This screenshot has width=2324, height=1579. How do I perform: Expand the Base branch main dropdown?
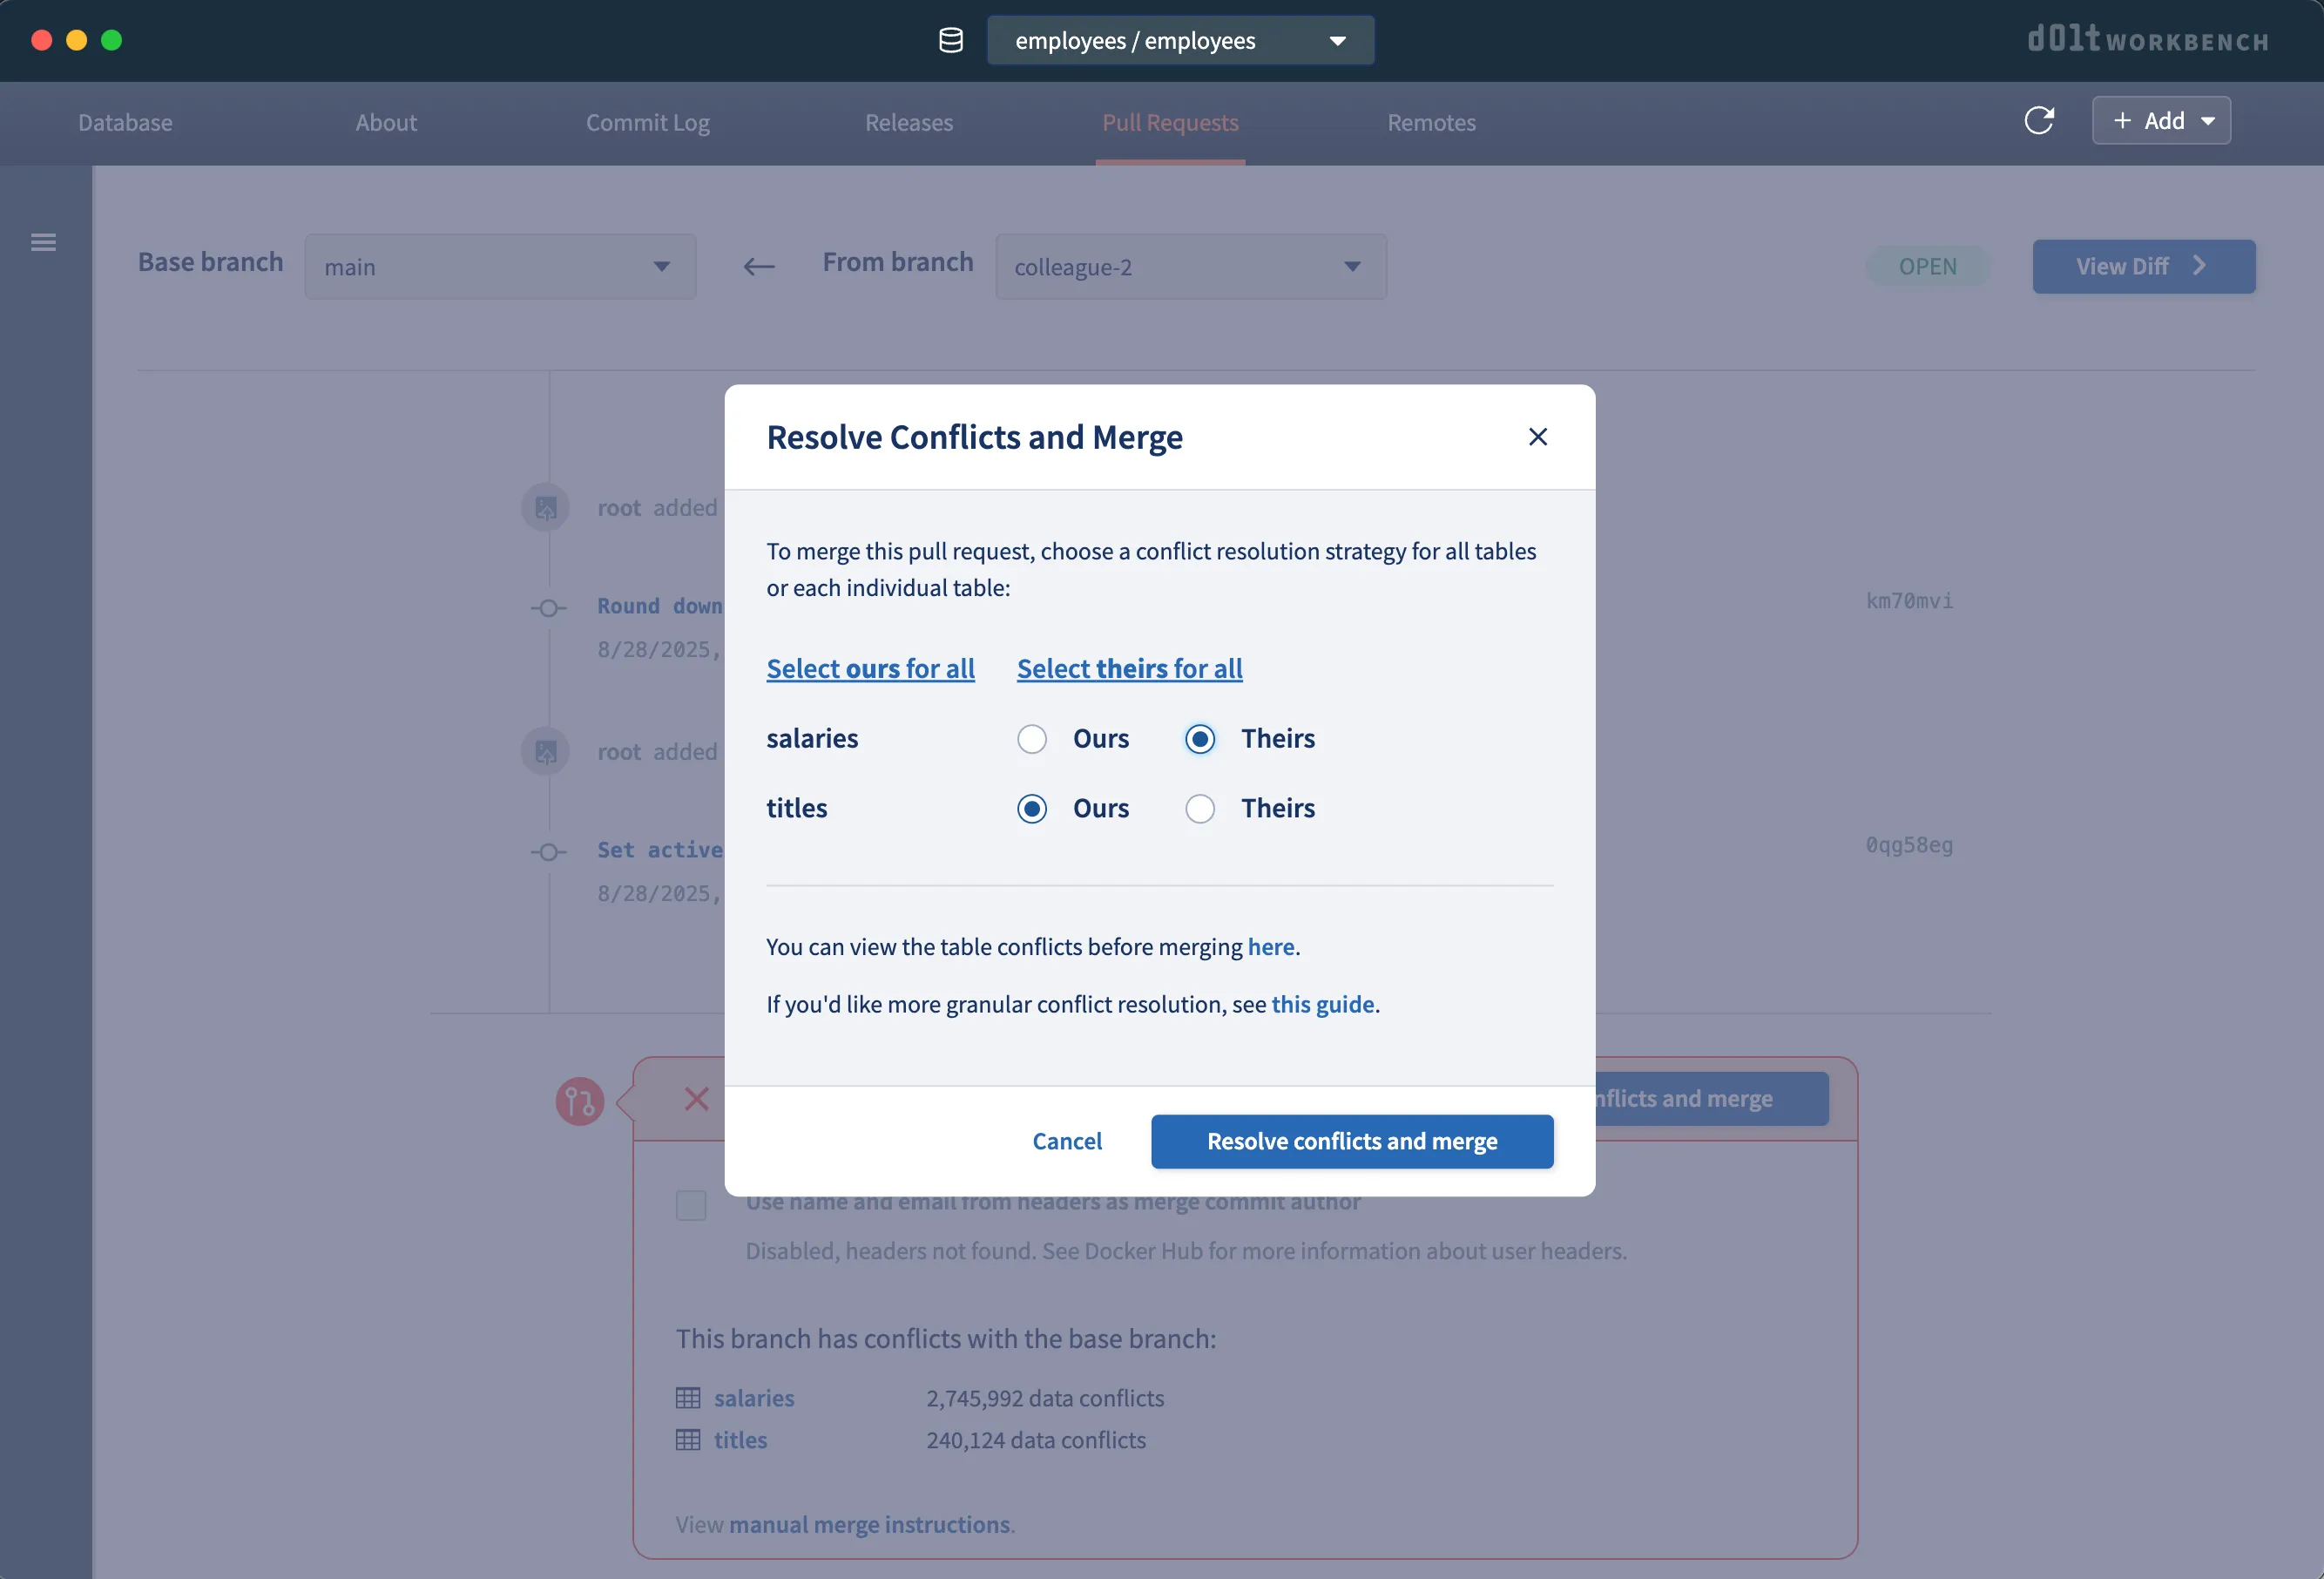pyautogui.click(x=500, y=268)
